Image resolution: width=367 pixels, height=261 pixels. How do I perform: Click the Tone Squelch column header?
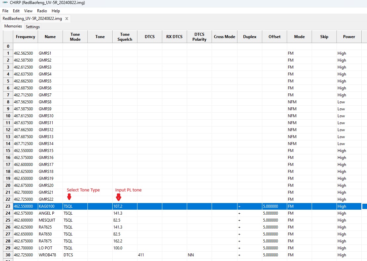tap(125, 37)
